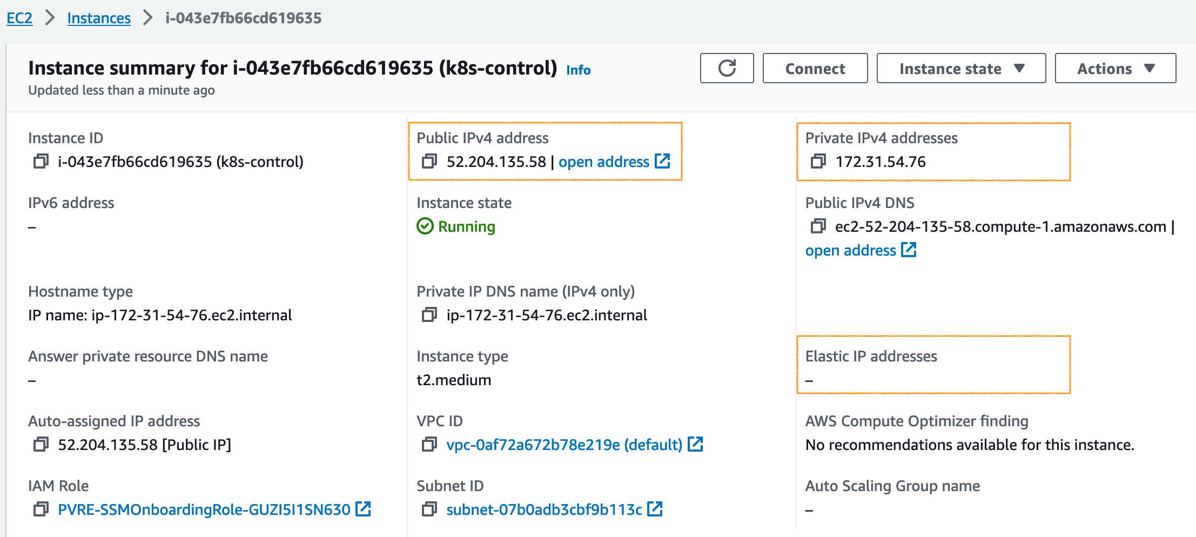The width and height of the screenshot is (1196, 537).
Task: Copy the VPC ID
Action: click(x=429, y=445)
